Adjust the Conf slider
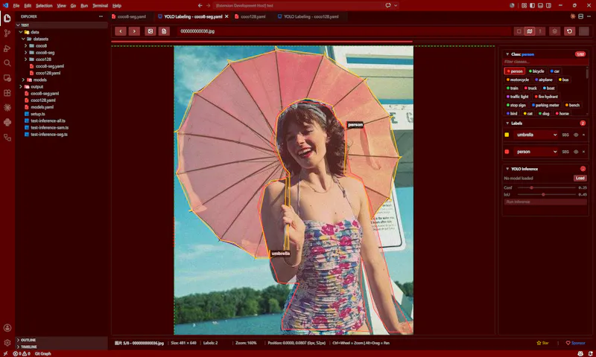 (547, 187)
